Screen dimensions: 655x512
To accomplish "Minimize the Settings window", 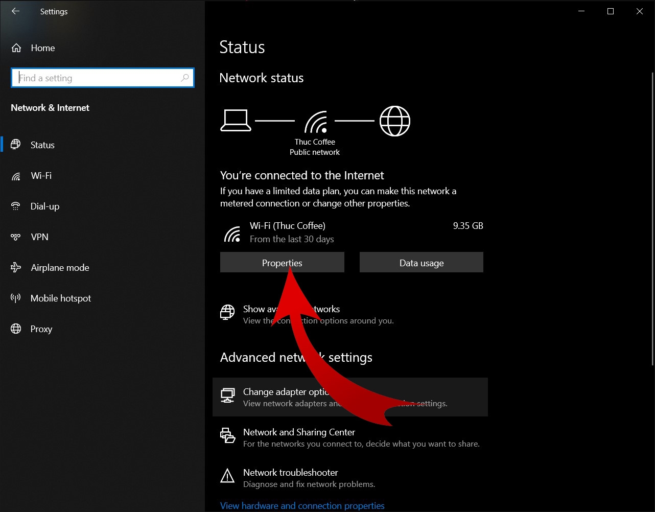I will (x=581, y=11).
